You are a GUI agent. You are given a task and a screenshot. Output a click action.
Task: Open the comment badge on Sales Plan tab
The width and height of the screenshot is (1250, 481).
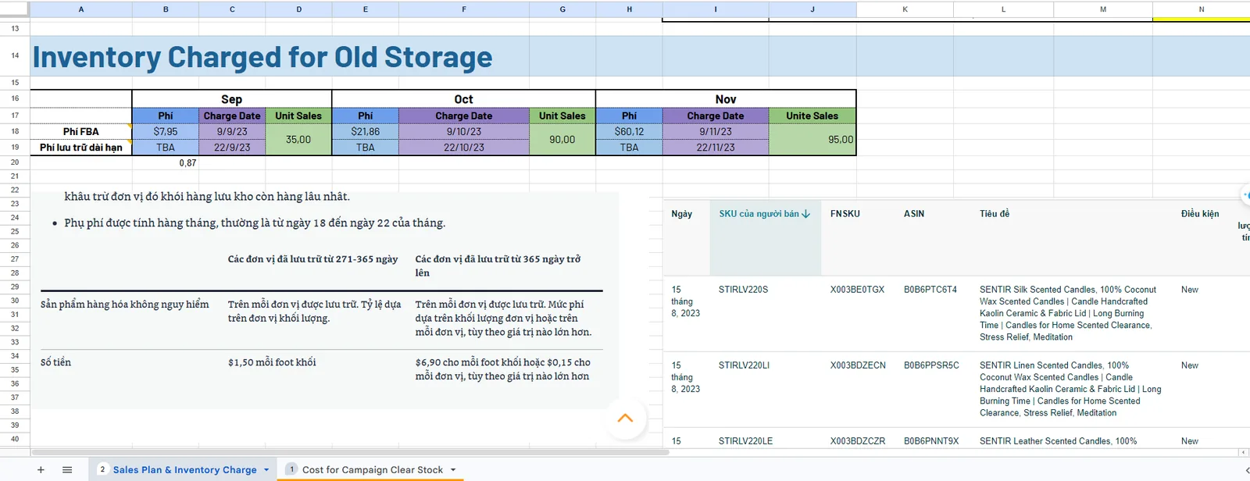coord(102,469)
